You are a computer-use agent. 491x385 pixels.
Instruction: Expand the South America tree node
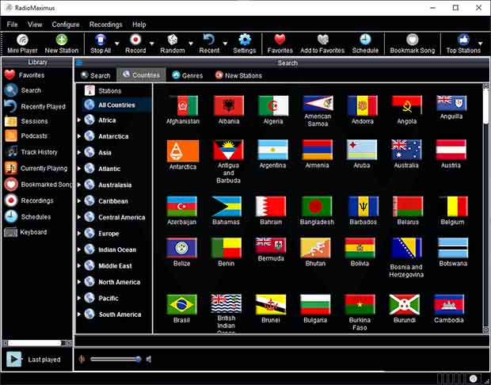[x=79, y=314]
